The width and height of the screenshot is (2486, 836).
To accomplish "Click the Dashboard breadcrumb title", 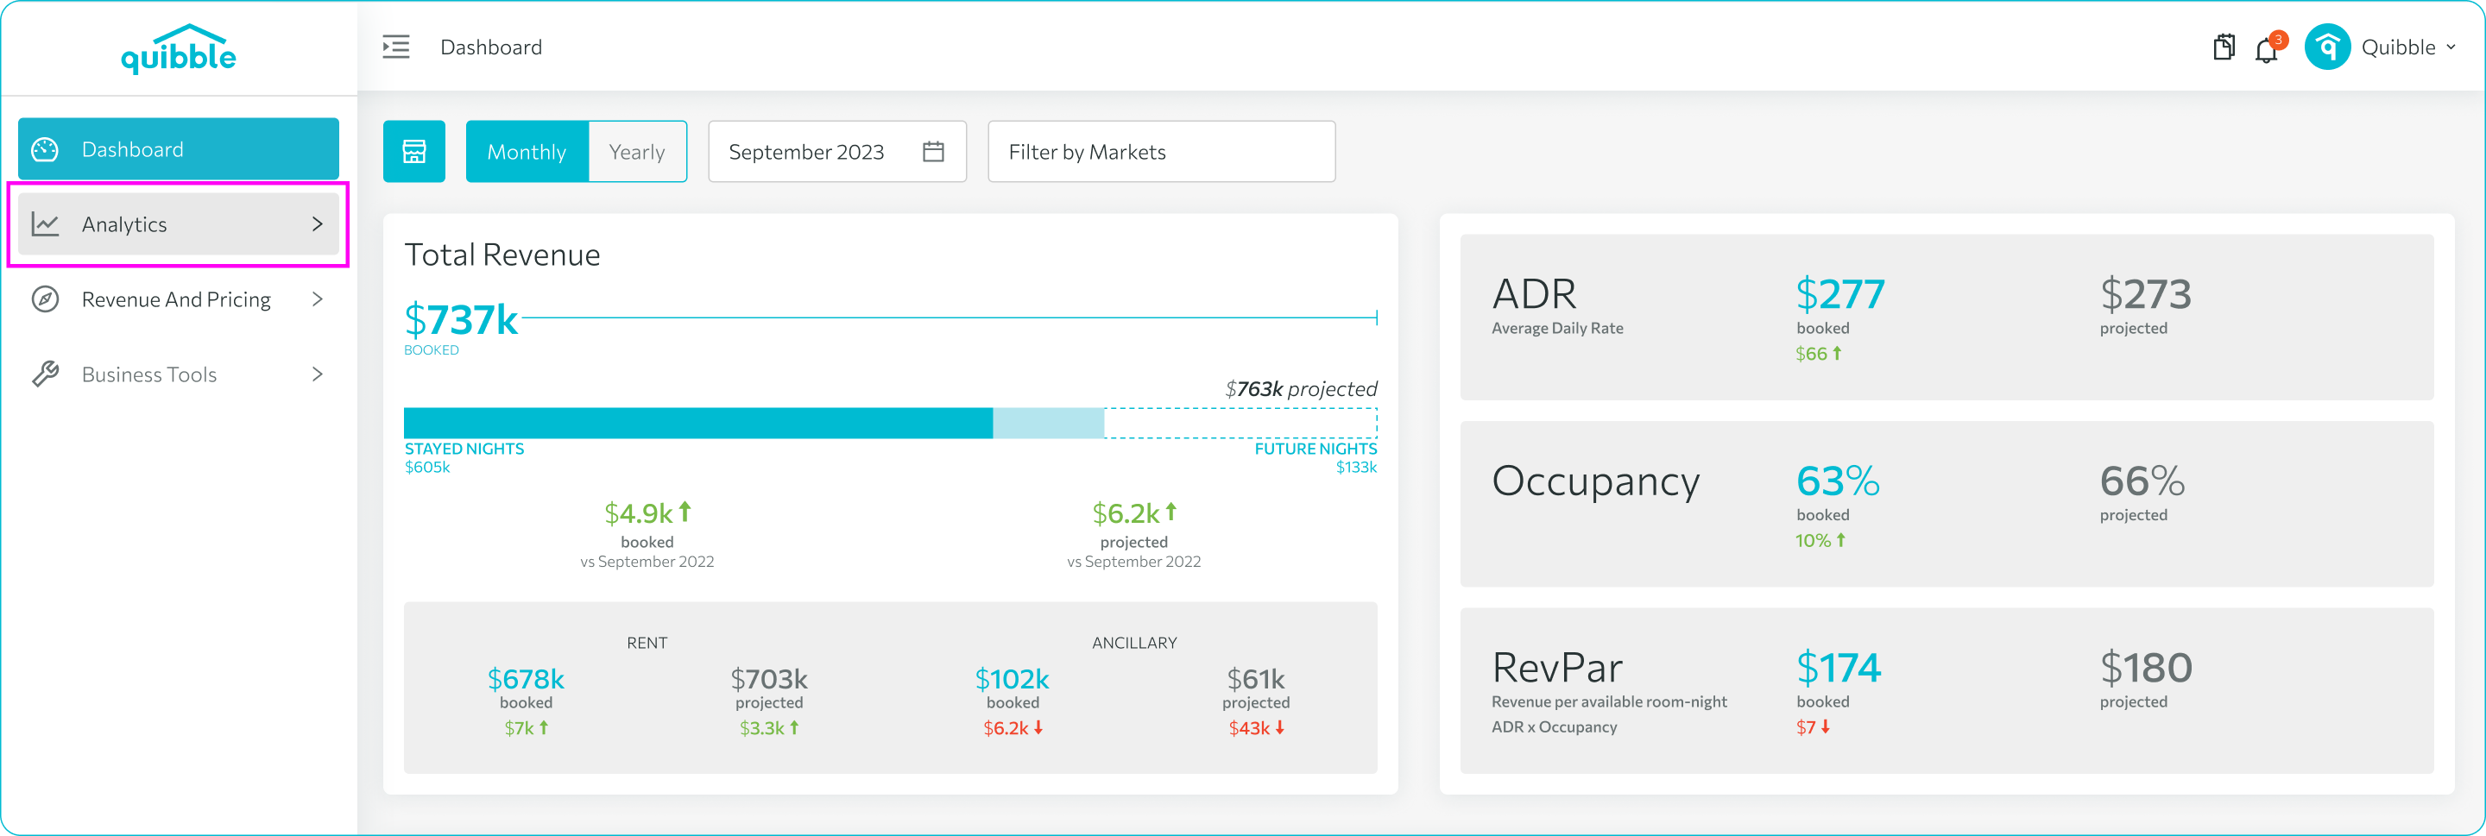I will 491,47.
